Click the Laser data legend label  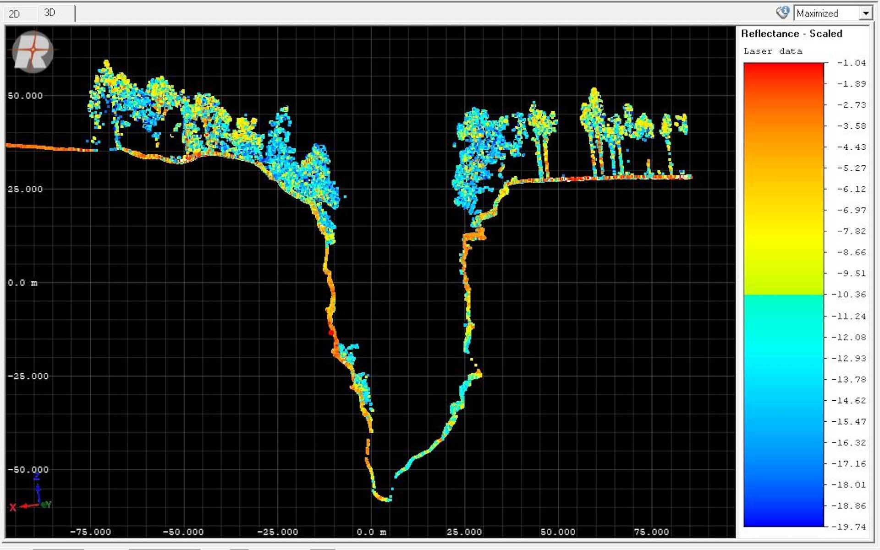click(x=773, y=51)
